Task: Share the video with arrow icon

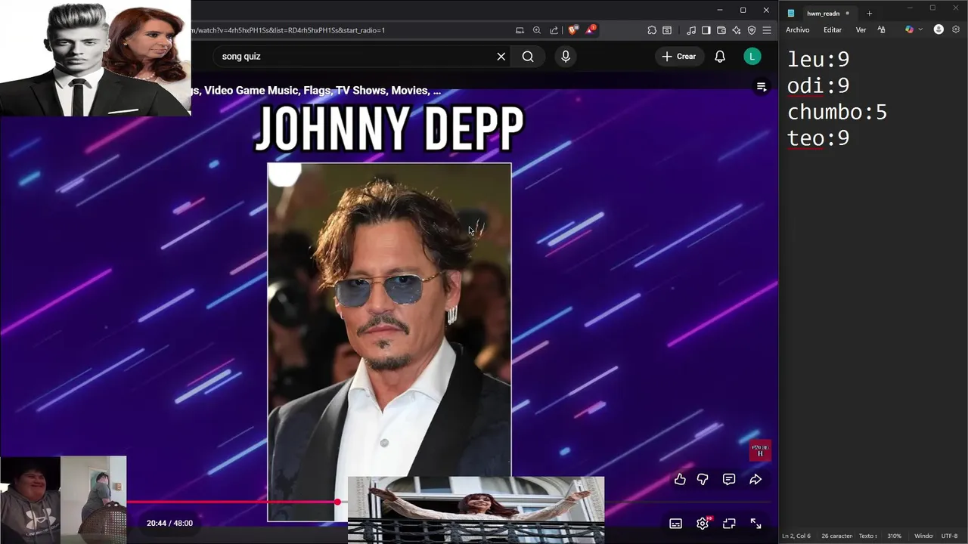Action: [755, 479]
